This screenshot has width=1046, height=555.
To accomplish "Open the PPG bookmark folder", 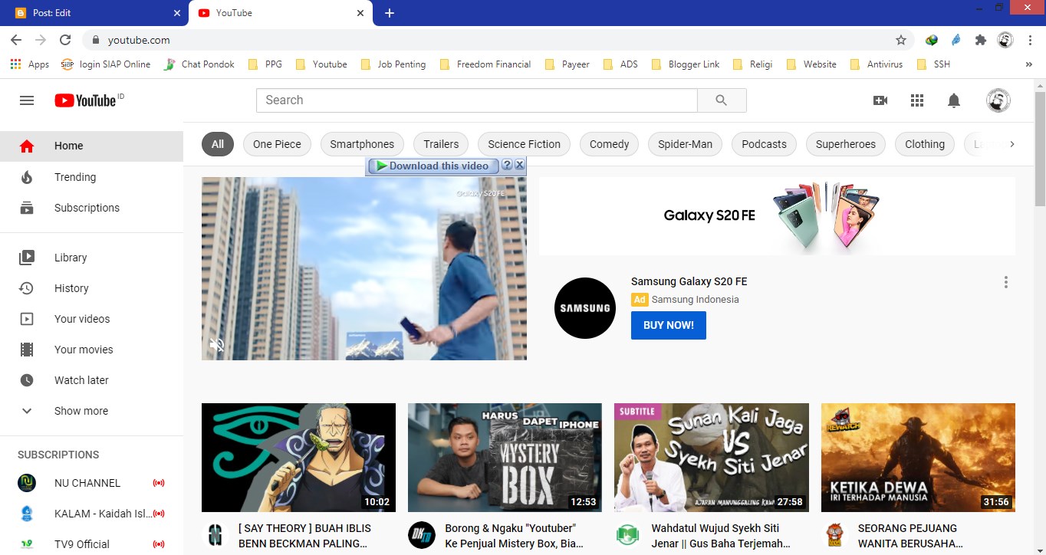I will (x=265, y=64).
